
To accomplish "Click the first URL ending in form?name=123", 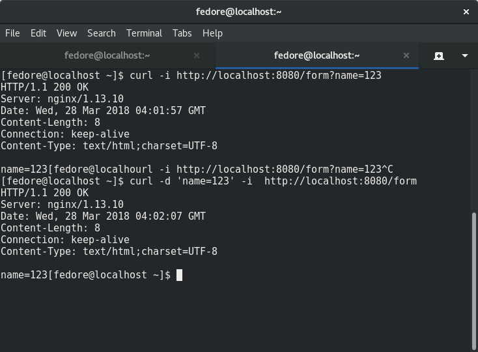I will pos(279,76).
